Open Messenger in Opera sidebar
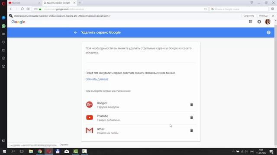Screen dimensions: 277x155 point(3,18)
